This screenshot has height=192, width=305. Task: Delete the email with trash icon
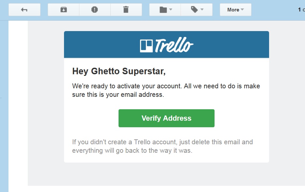[x=126, y=10]
